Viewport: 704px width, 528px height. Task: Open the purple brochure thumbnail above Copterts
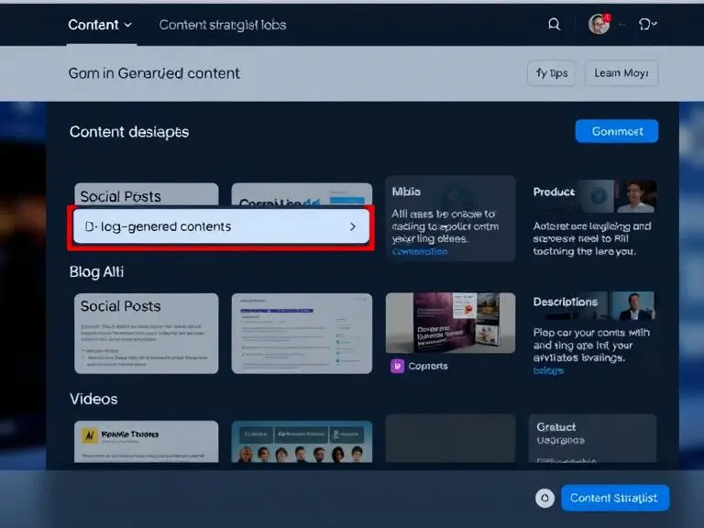point(450,323)
